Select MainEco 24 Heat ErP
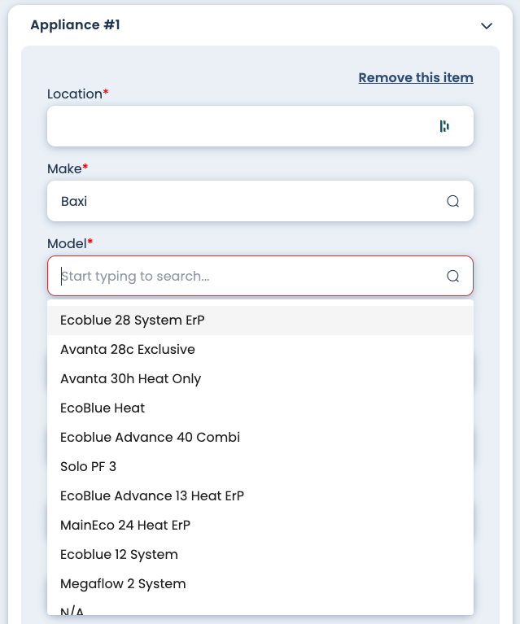The image size is (520, 624). pyautogui.click(x=125, y=526)
